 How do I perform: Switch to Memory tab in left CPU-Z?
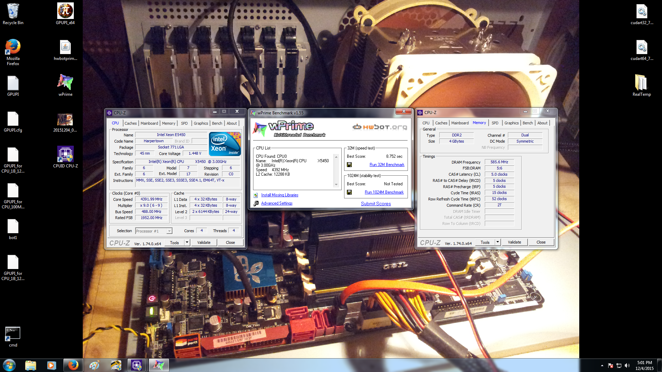pyautogui.click(x=169, y=123)
